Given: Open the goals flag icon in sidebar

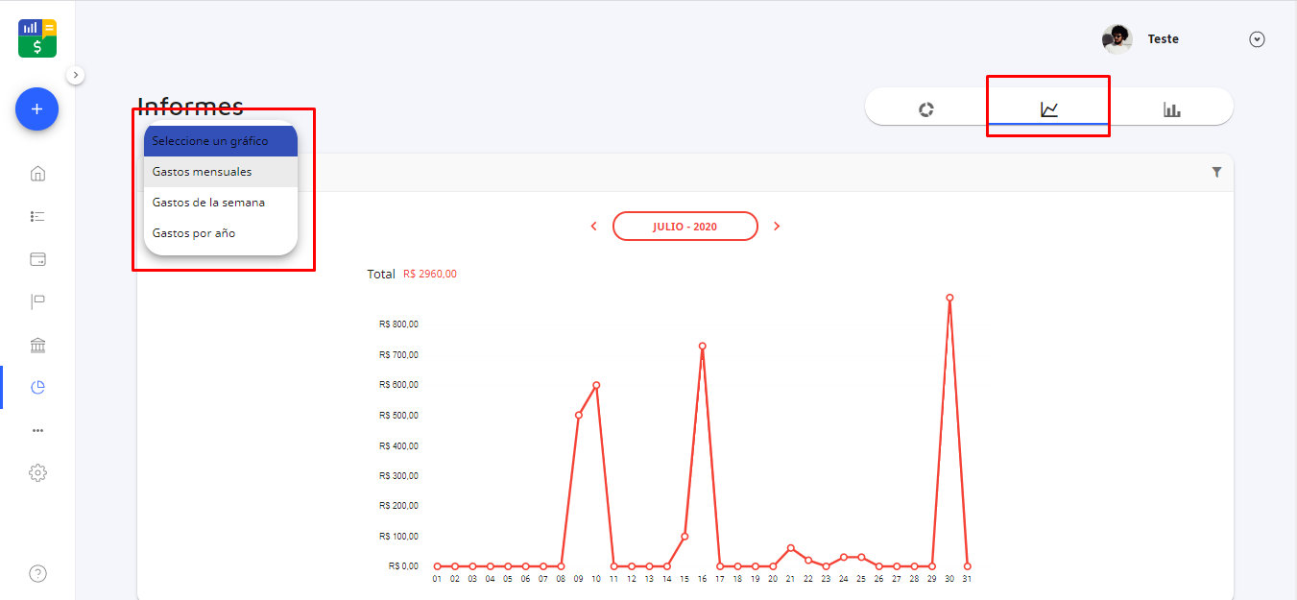Looking at the screenshot, I should 37,302.
